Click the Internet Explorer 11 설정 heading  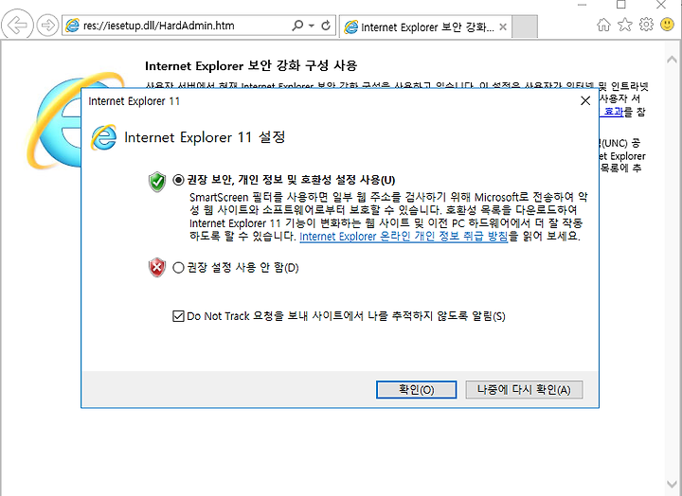[205, 137]
